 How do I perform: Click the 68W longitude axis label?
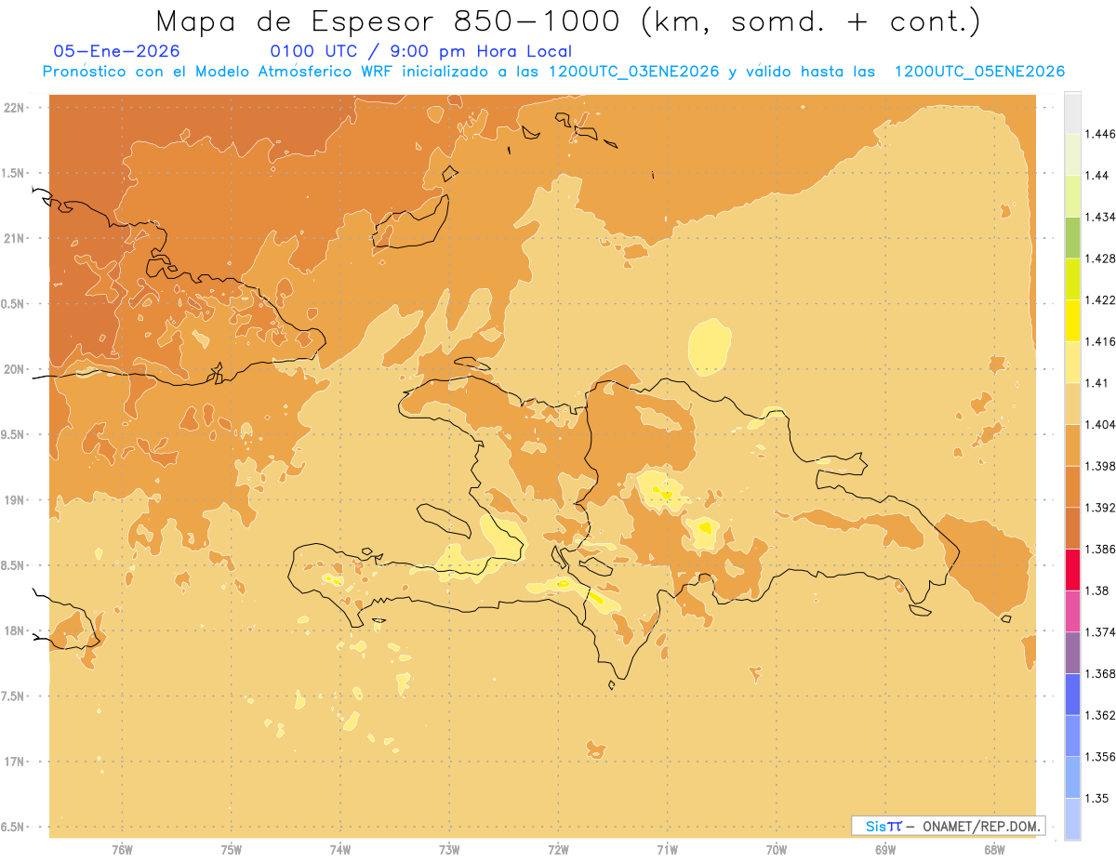click(x=994, y=850)
